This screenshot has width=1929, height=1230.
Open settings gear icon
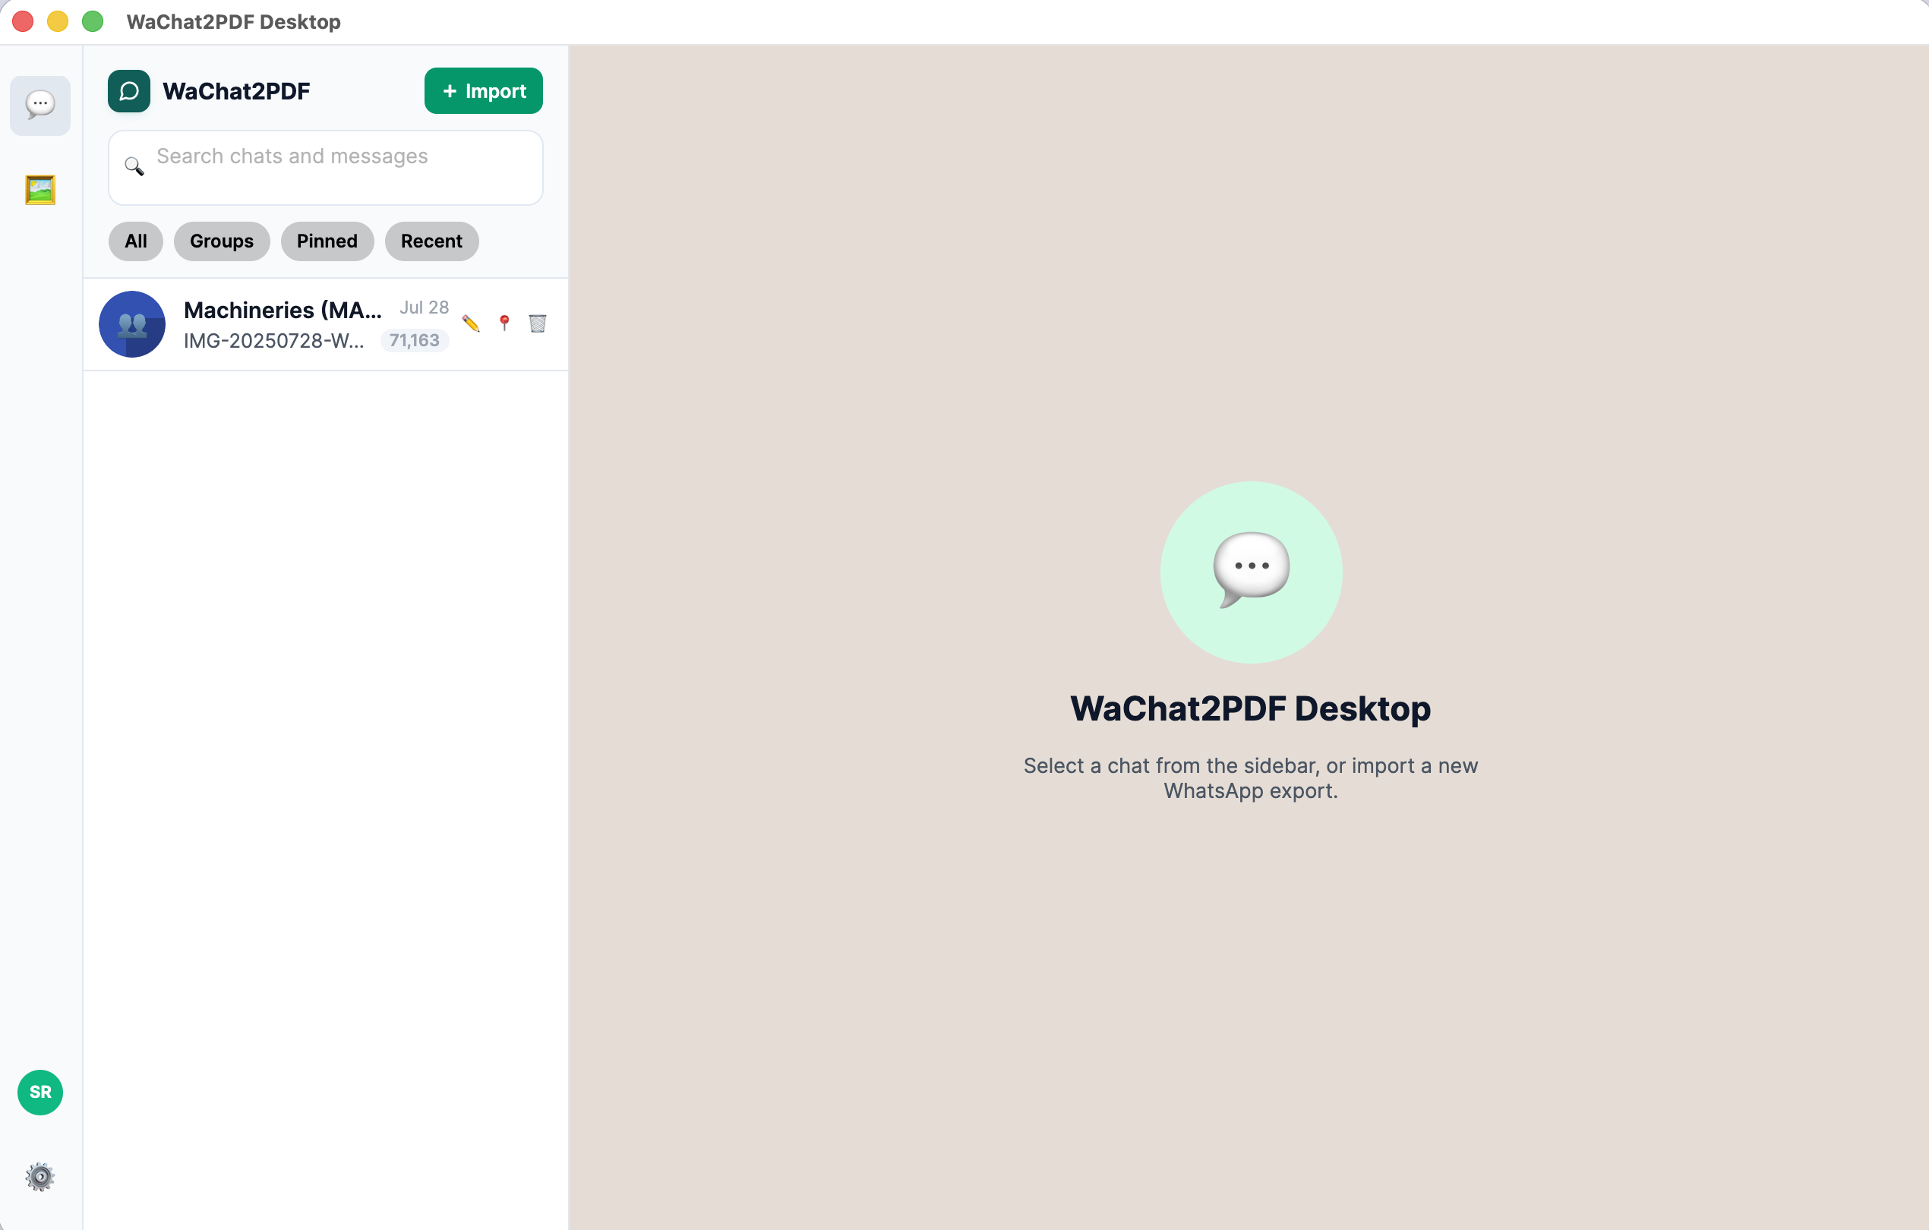40,1176
